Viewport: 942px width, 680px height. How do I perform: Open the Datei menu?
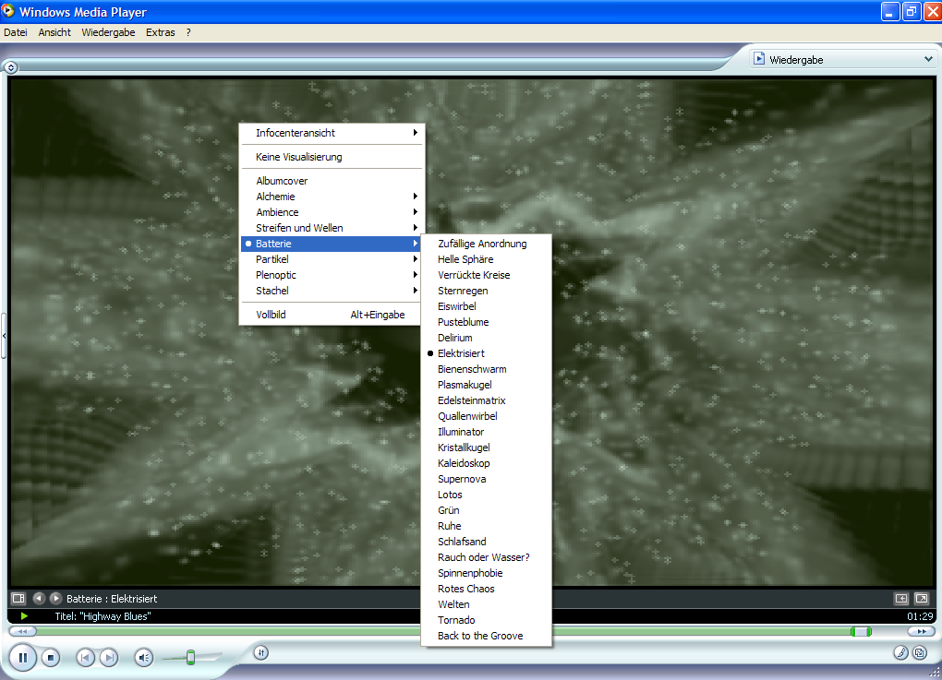pos(16,32)
